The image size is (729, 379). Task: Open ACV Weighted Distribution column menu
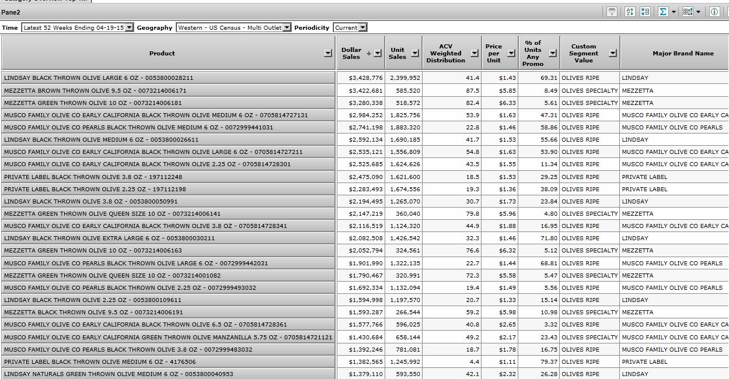click(x=473, y=53)
